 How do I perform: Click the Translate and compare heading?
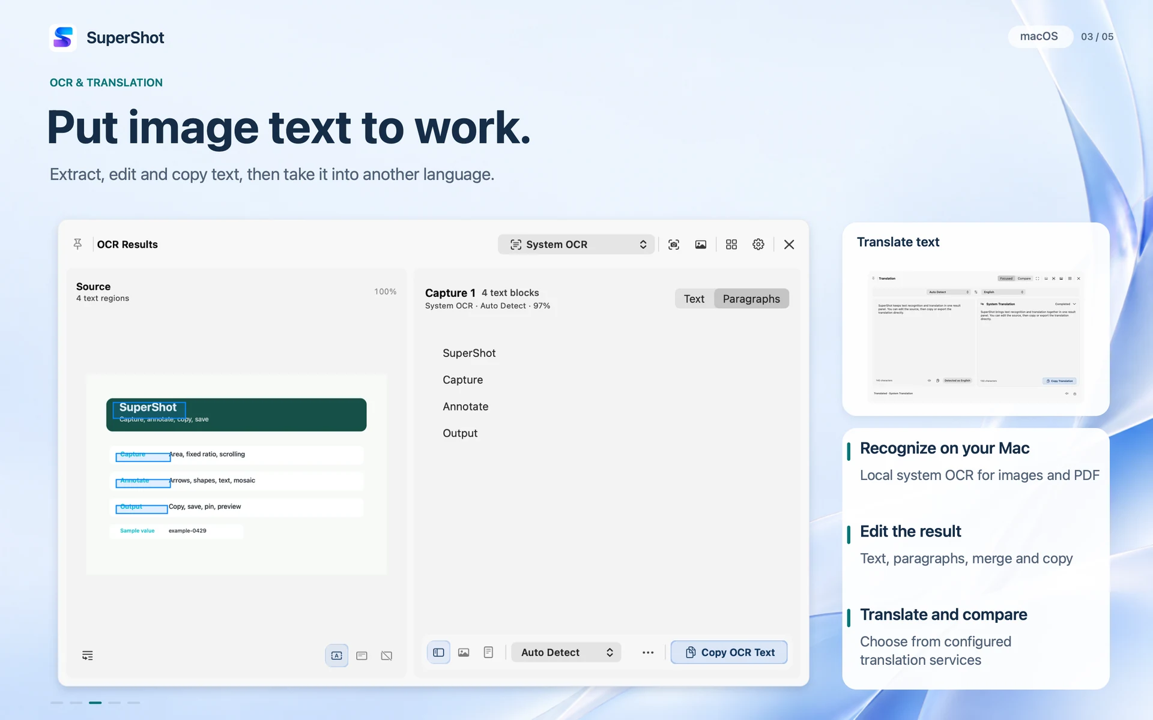(943, 615)
